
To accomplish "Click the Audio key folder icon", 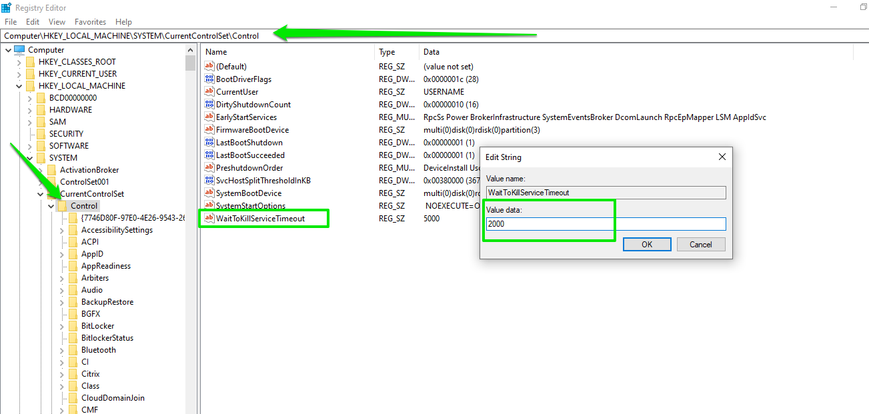I will [x=73, y=290].
